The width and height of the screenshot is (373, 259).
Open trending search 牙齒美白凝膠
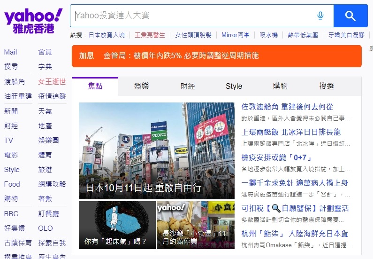346,35
